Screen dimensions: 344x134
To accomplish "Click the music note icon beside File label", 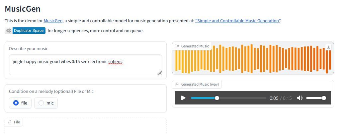I will [x=10, y=122].
